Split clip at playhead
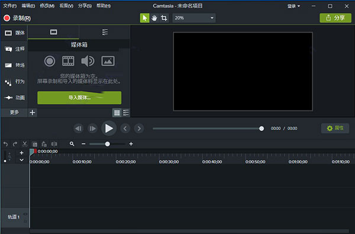This screenshot has width=355, height=234. [x=54, y=144]
